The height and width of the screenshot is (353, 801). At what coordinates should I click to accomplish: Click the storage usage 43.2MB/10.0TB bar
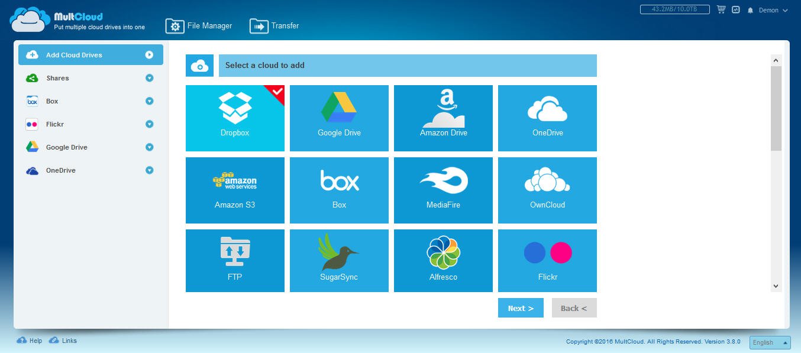(x=675, y=9)
